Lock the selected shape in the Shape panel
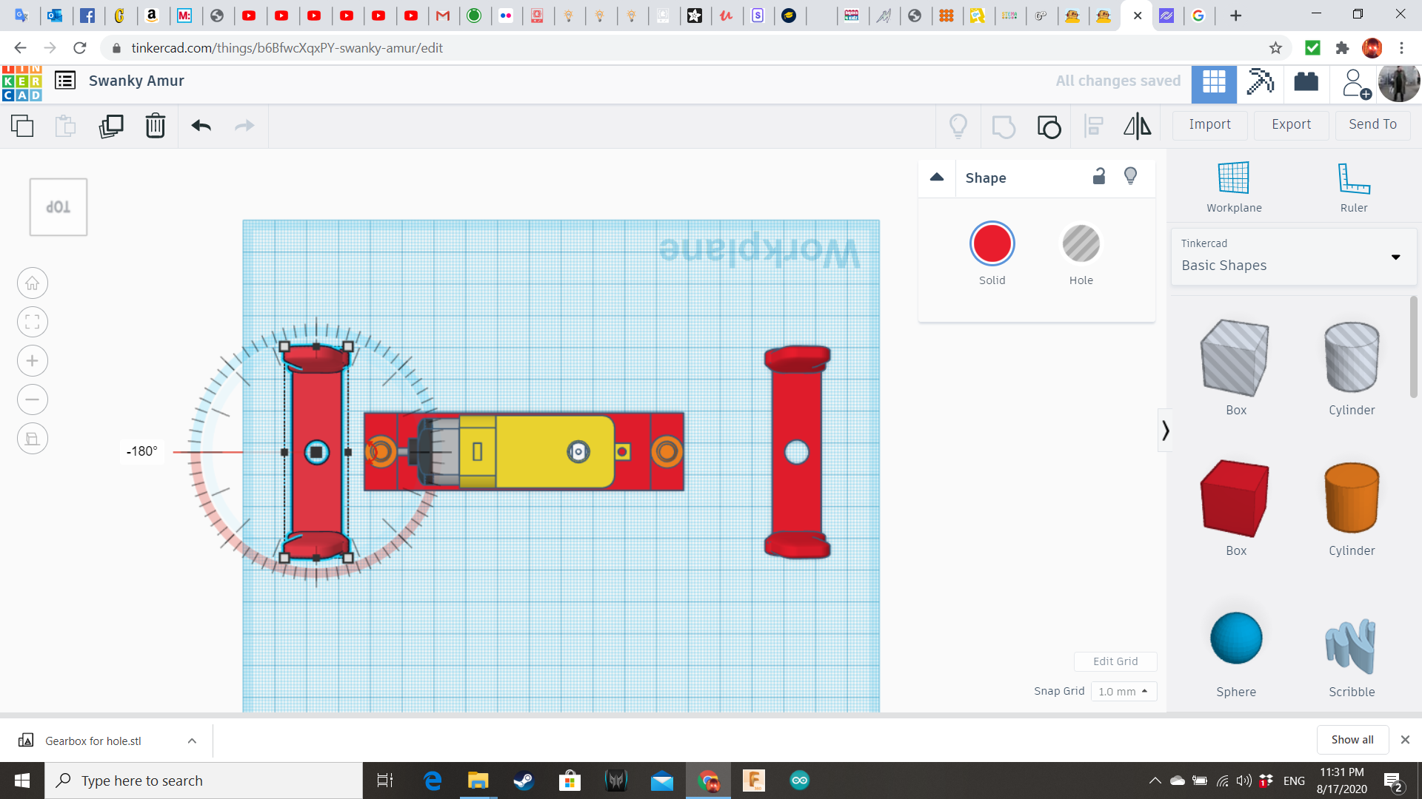This screenshot has height=799, width=1422. (1099, 177)
